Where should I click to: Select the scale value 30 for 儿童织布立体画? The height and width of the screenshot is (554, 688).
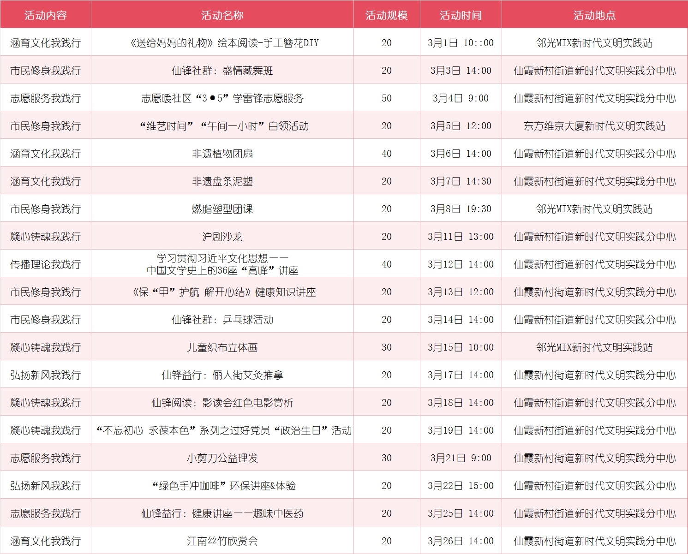coord(386,346)
